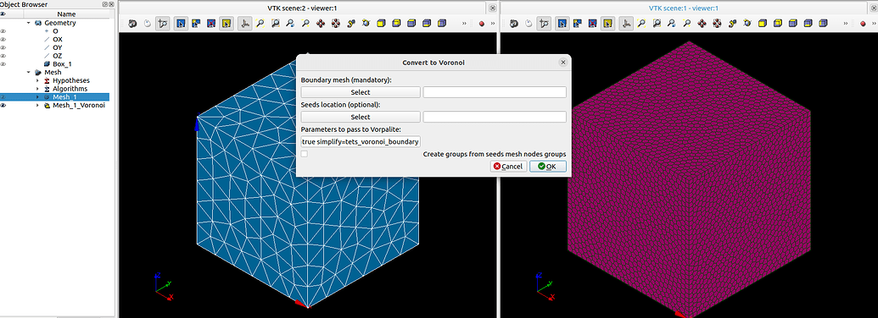Image resolution: width=878 pixels, height=318 pixels.
Task: Click red record button in VTK scene:1 toolbar
Action: [863, 24]
